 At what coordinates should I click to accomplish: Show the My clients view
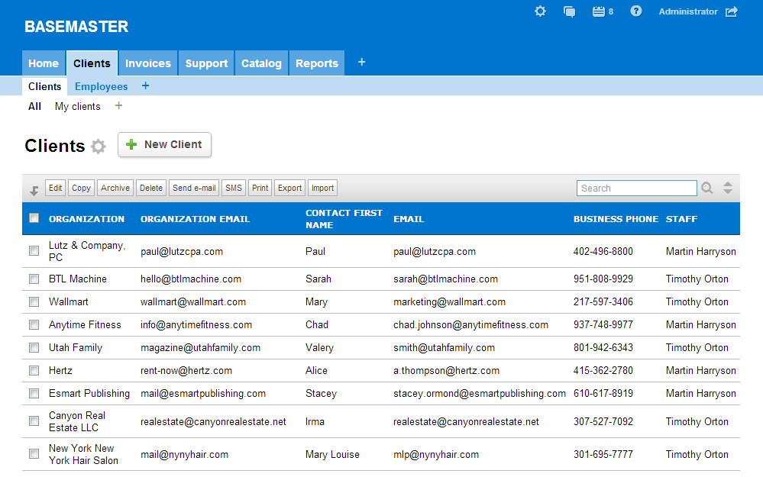[x=78, y=107]
